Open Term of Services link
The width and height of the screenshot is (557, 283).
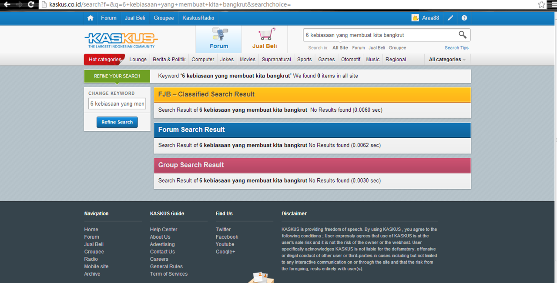tap(169, 274)
